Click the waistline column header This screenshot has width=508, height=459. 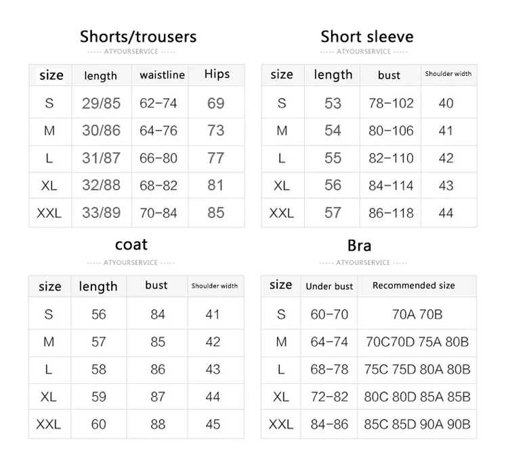point(162,75)
